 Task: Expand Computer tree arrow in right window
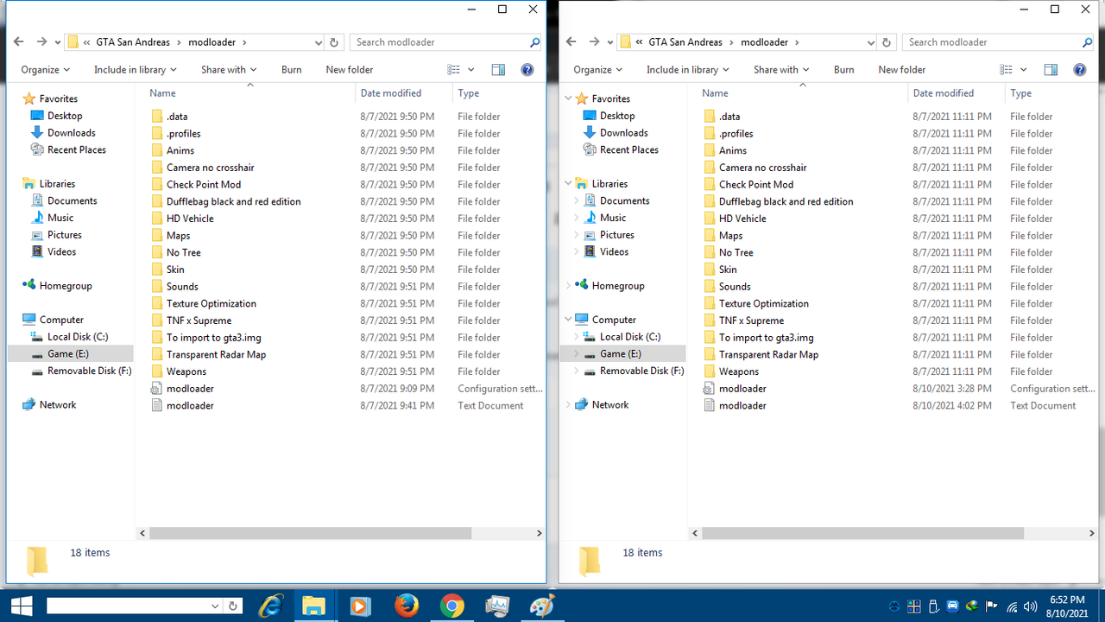(569, 320)
